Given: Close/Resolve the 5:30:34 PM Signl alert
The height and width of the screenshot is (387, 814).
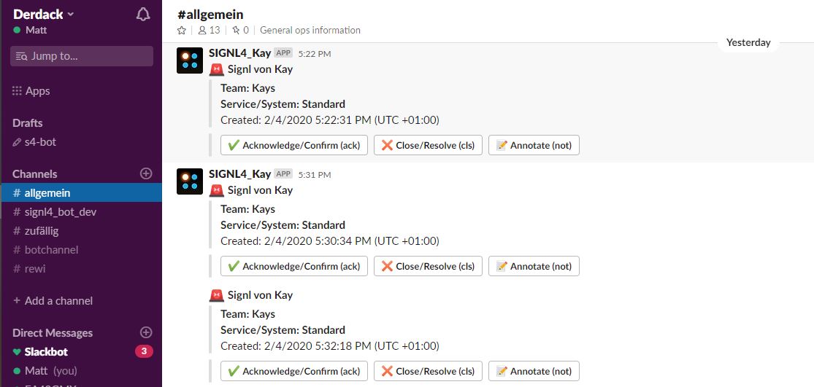Looking at the screenshot, I should click(428, 266).
